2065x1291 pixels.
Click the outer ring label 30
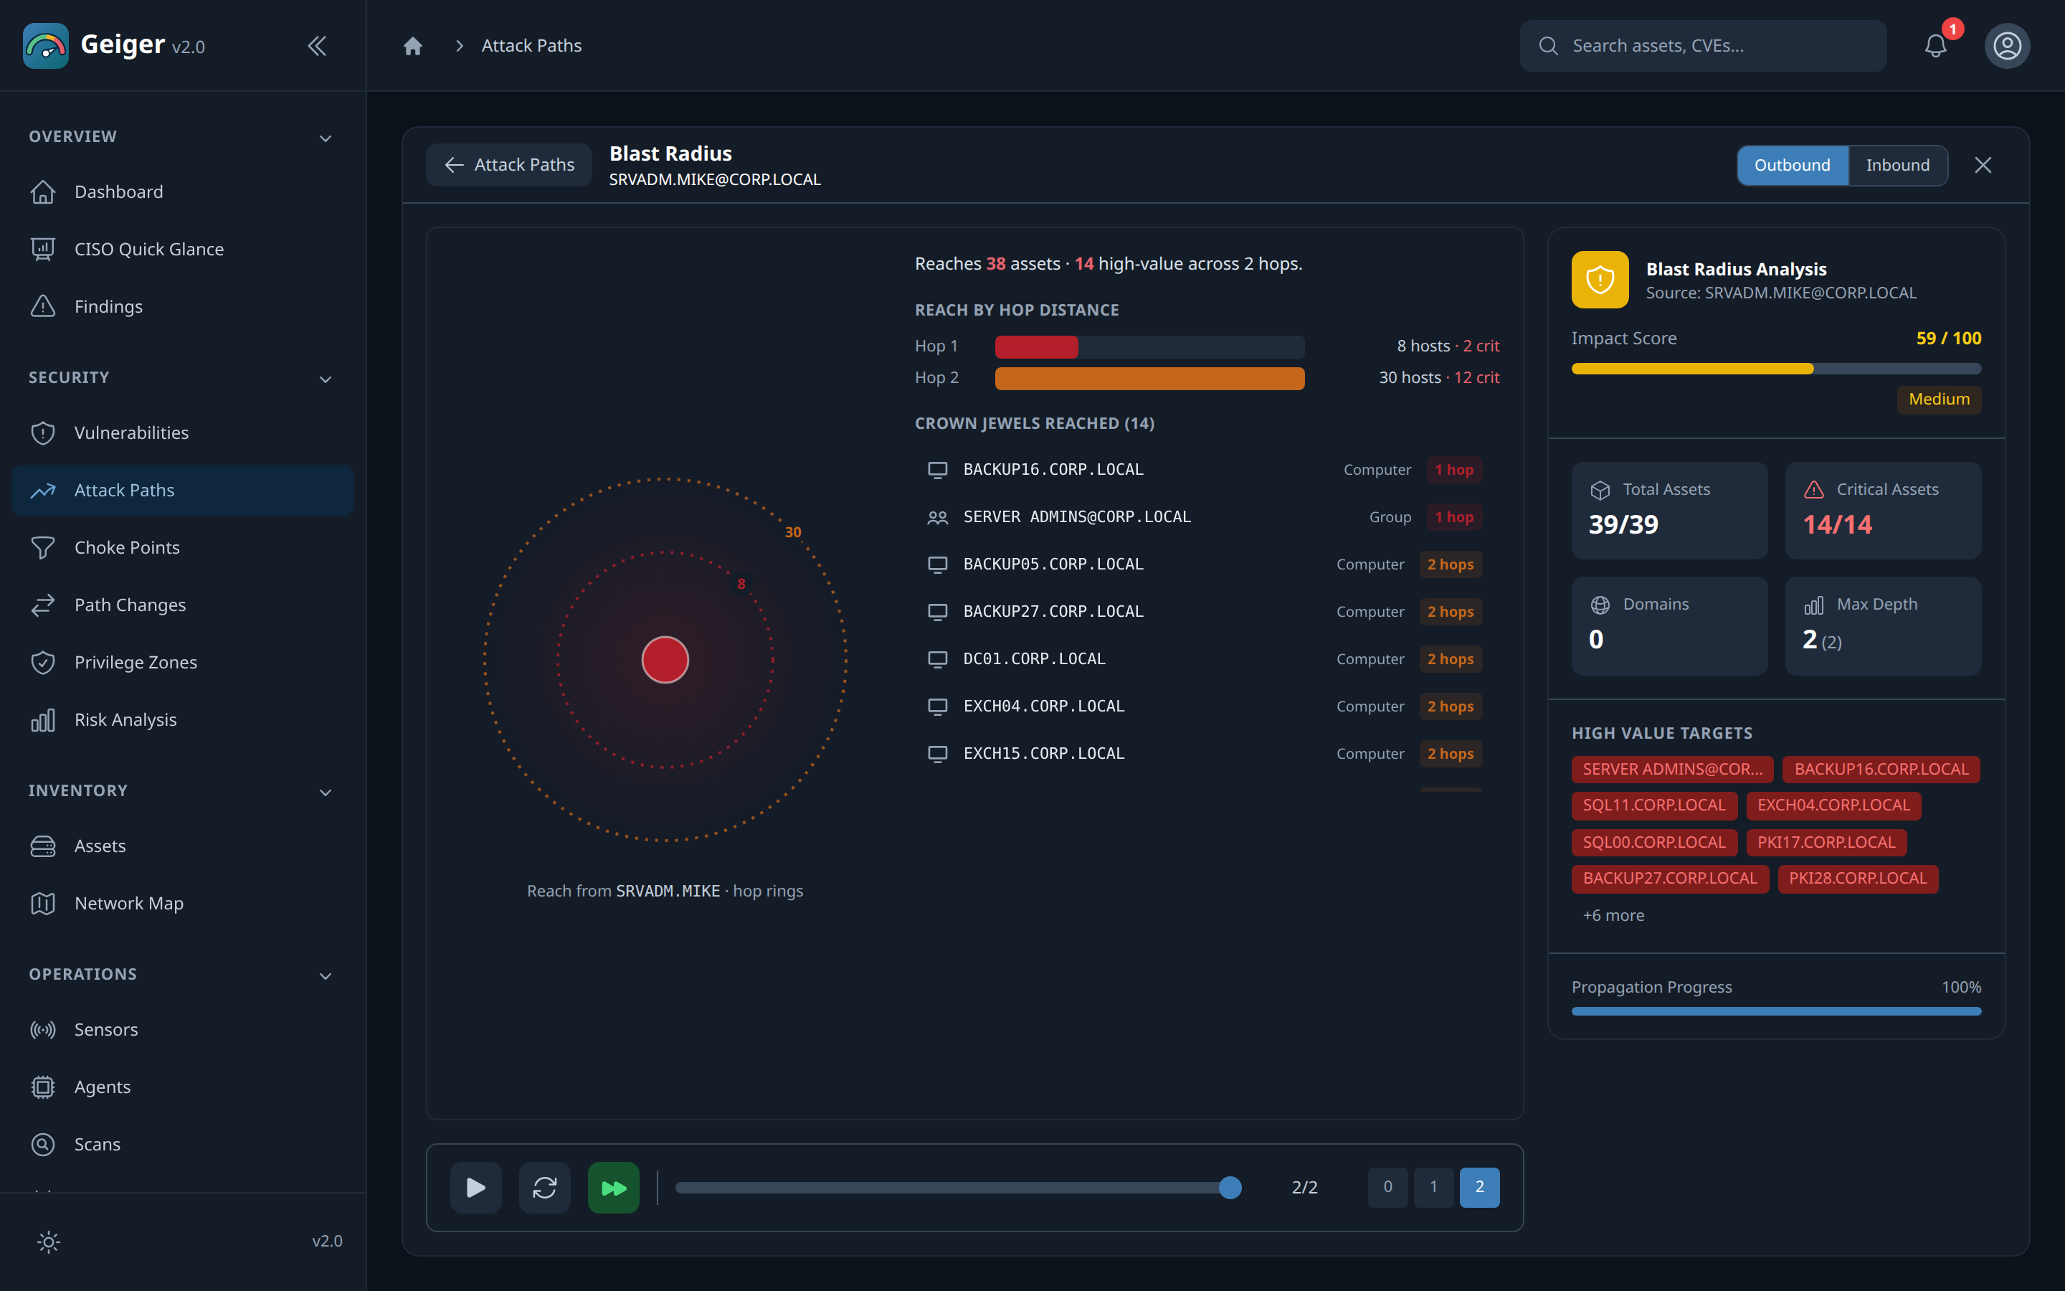pyautogui.click(x=793, y=532)
